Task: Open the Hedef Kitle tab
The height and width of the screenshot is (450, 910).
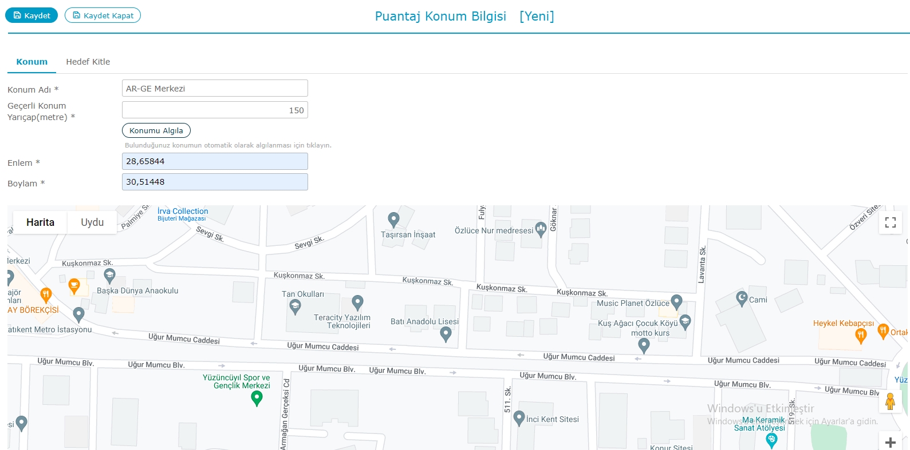Action: [x=88, y=62]
